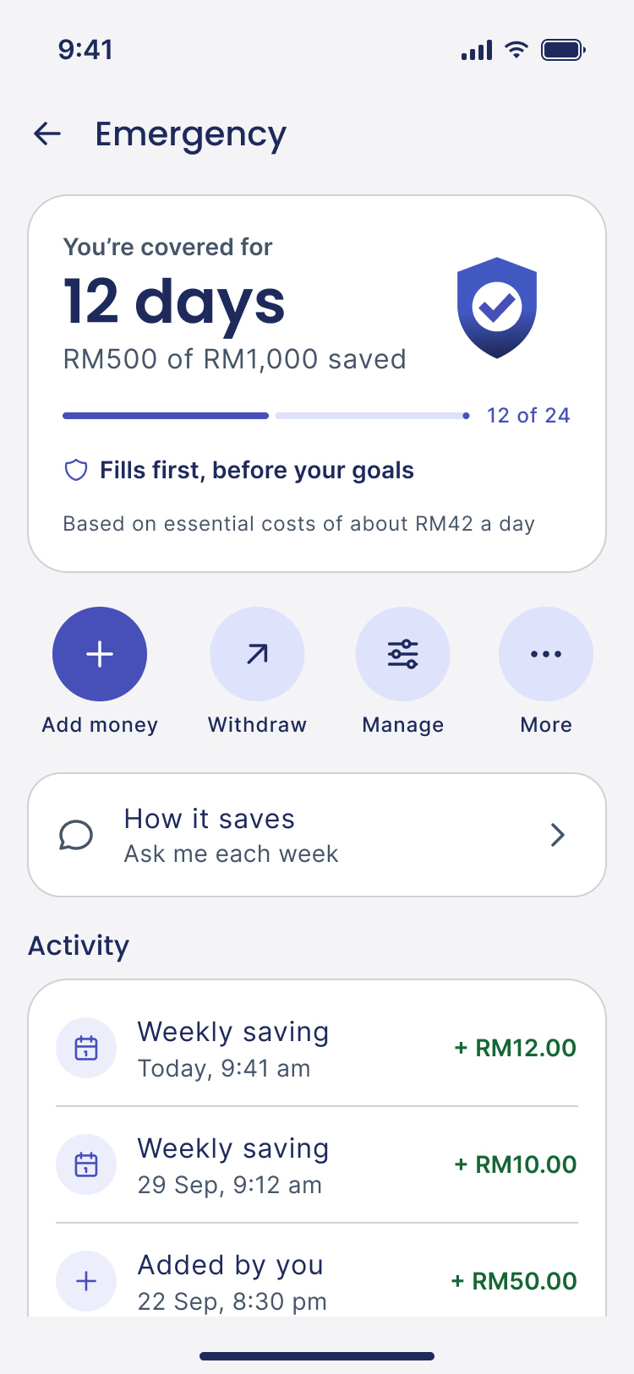This screenshot has width=634, height=1374.
Task: Tap Fills first, before your goals text
Action: [257, 470]
